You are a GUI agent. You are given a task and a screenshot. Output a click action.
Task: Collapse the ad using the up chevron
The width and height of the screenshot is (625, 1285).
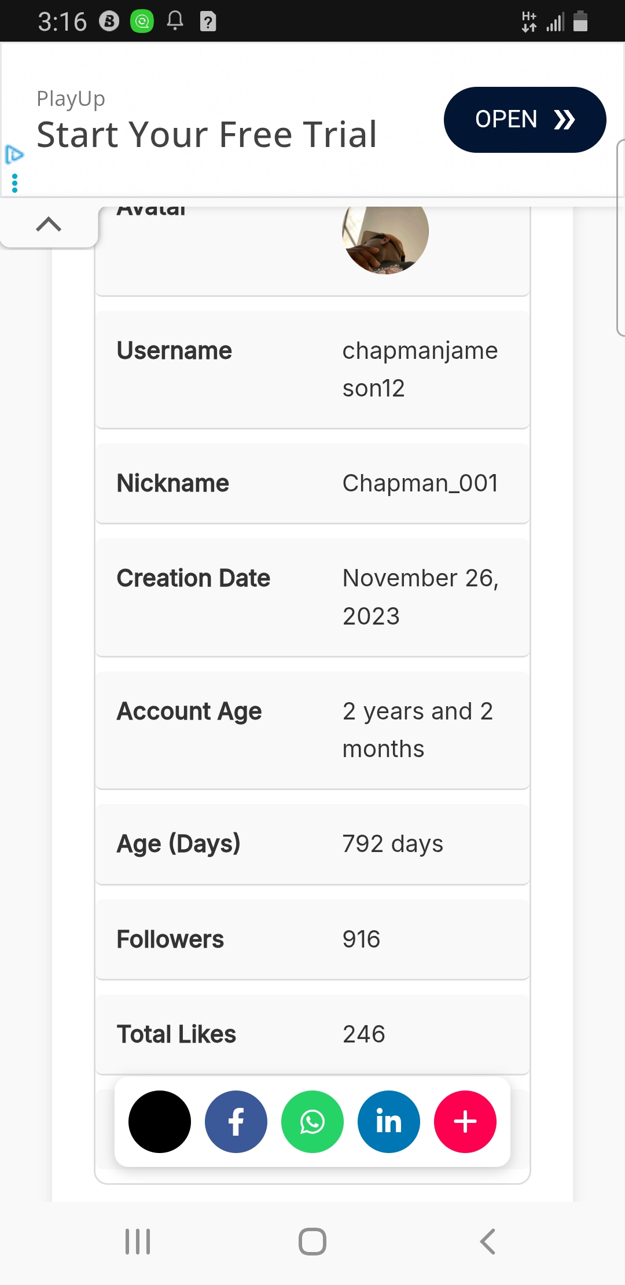click(49, 224)
